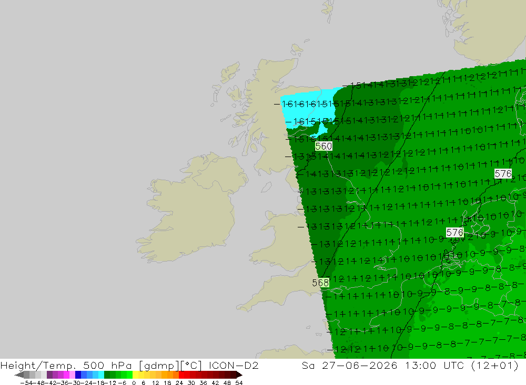Pick the dark blue legend swatch

pyautogui.click(x=78, y=374)
